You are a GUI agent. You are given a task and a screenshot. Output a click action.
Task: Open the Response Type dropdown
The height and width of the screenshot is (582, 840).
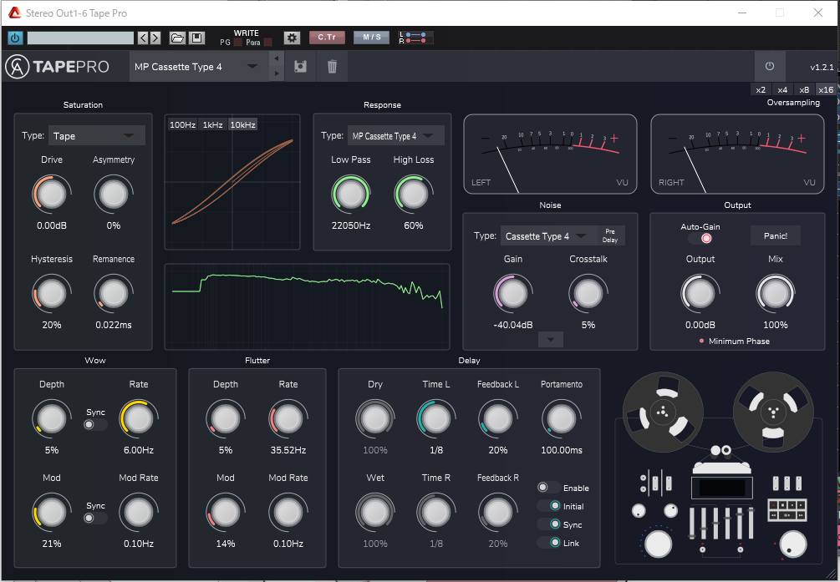396,136
